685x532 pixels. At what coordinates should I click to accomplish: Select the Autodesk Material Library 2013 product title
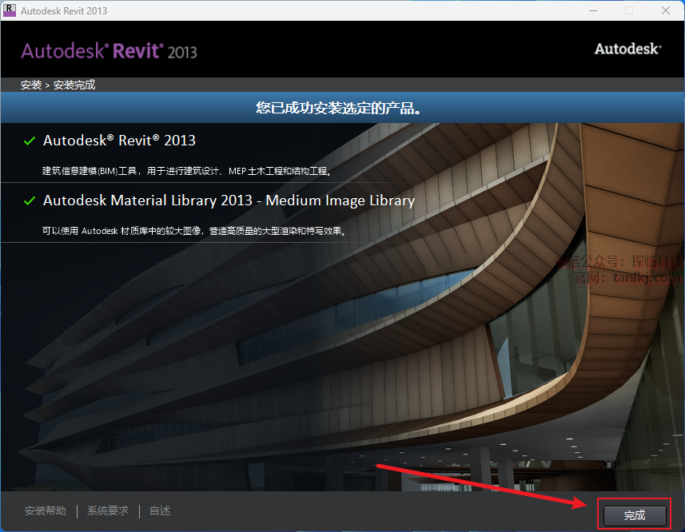229,200
